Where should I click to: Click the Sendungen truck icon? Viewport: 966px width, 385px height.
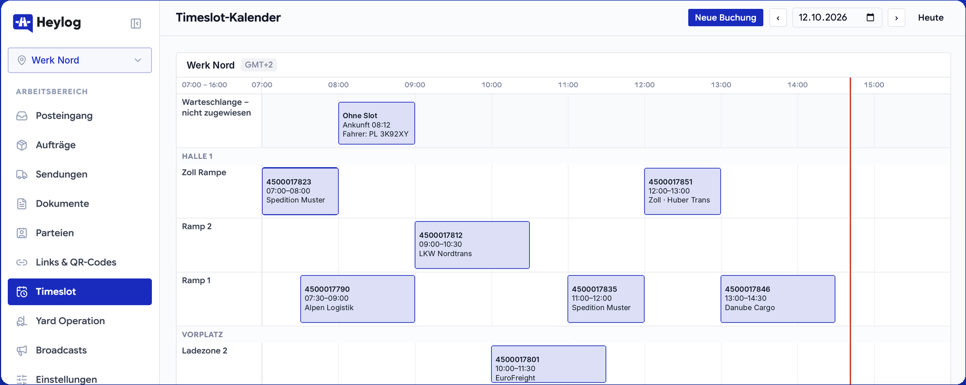pyautogui.click(x=22, y=174)
